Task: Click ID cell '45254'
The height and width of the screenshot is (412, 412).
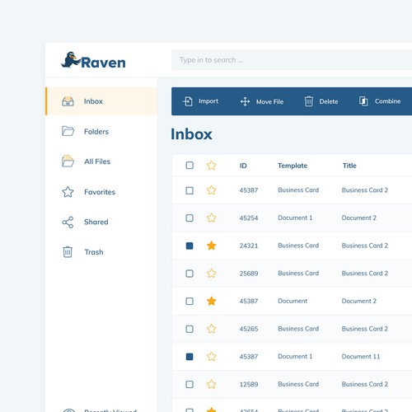Action: click(x=249, y=218)
